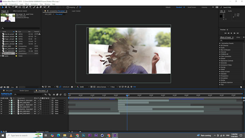Open the Half resolution dropdown
The image size is (245, 138).
coord(85,87)
